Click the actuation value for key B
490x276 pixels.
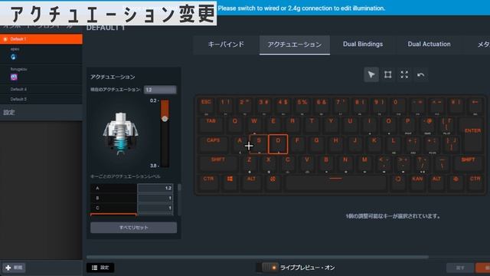[x=155, y=198]
